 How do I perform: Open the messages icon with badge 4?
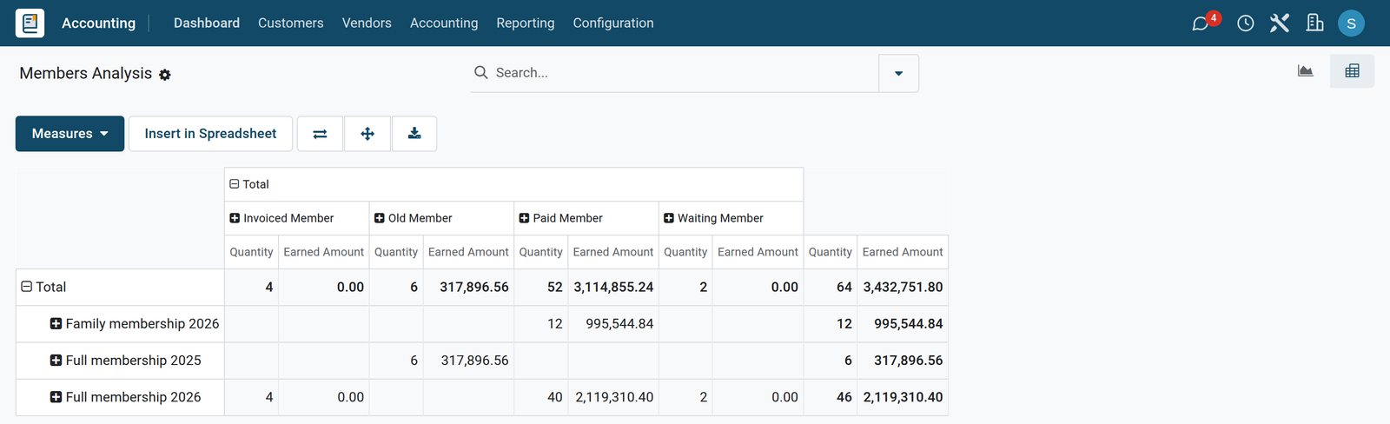pos(1205,22)
